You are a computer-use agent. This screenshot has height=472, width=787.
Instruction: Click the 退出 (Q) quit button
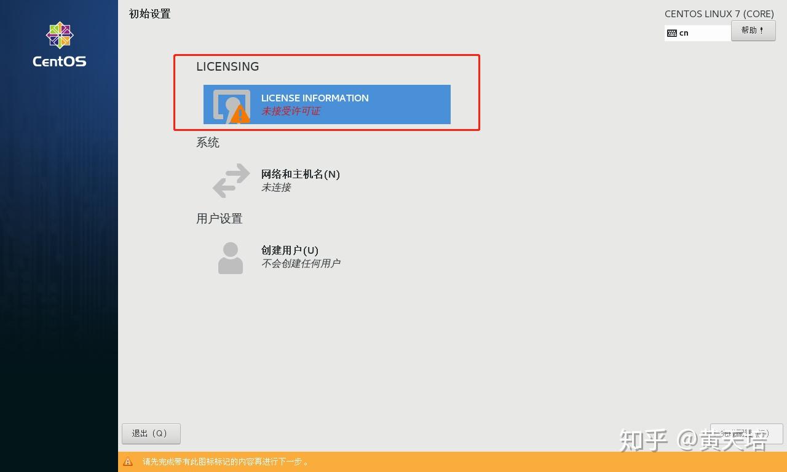[151, 433]
